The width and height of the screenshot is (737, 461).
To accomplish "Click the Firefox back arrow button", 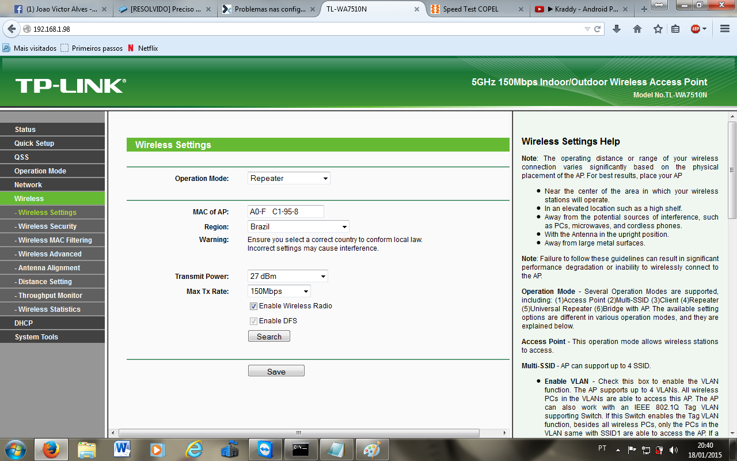I will click(12, 29).
